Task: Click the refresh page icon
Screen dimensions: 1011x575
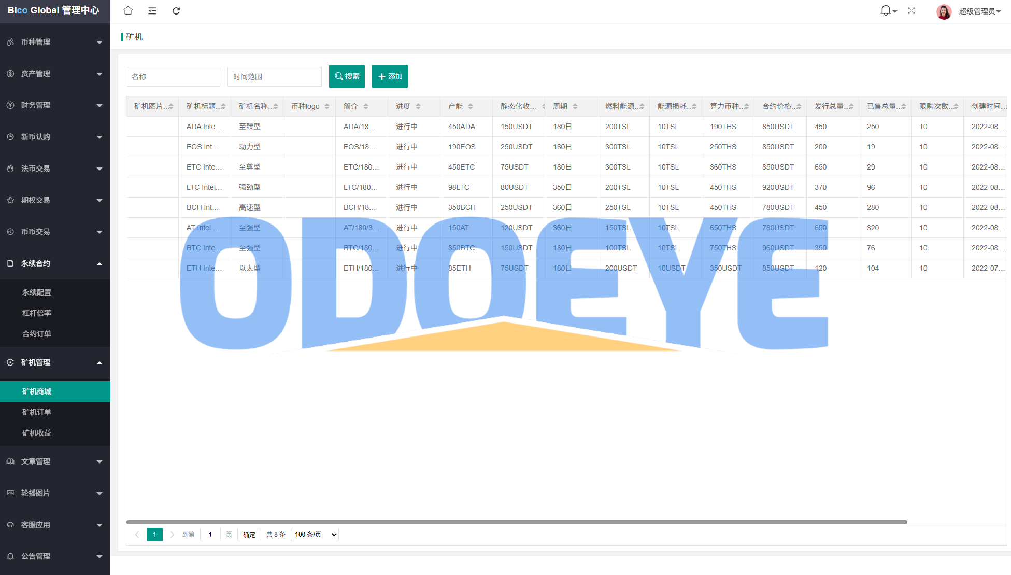Action: point(176,10)
